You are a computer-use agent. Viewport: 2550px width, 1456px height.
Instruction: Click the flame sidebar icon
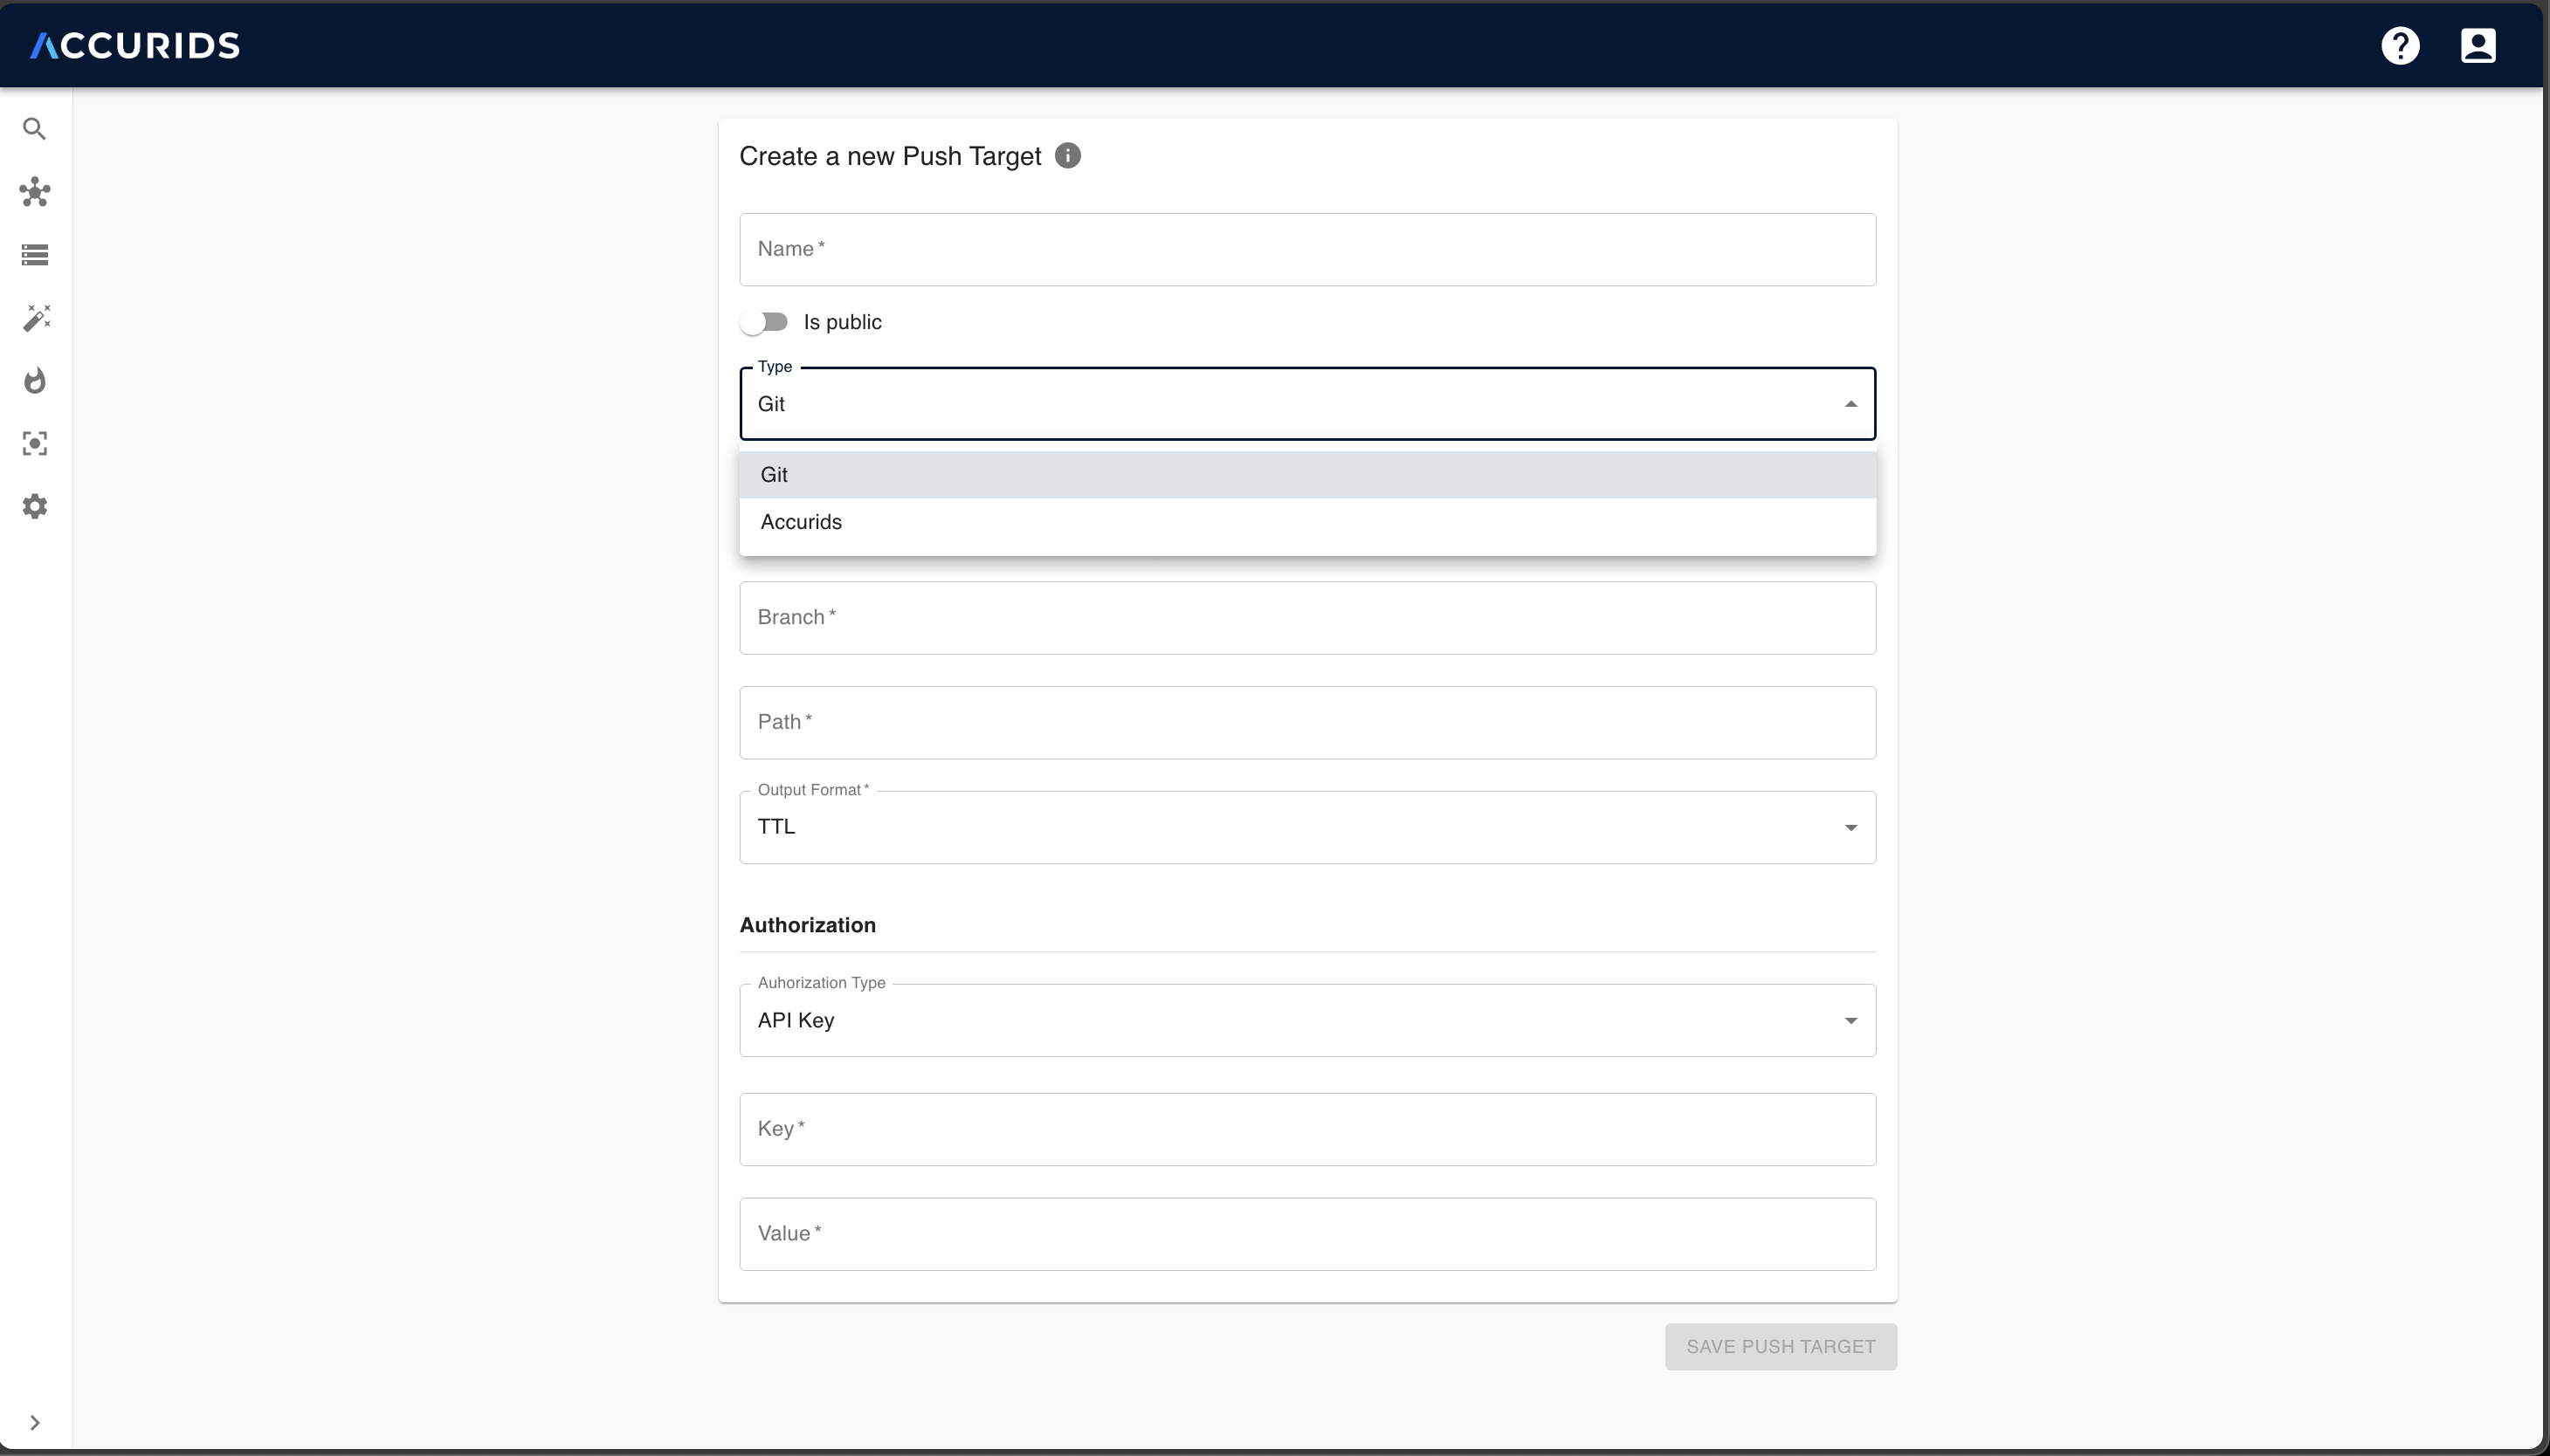point(35,381)
